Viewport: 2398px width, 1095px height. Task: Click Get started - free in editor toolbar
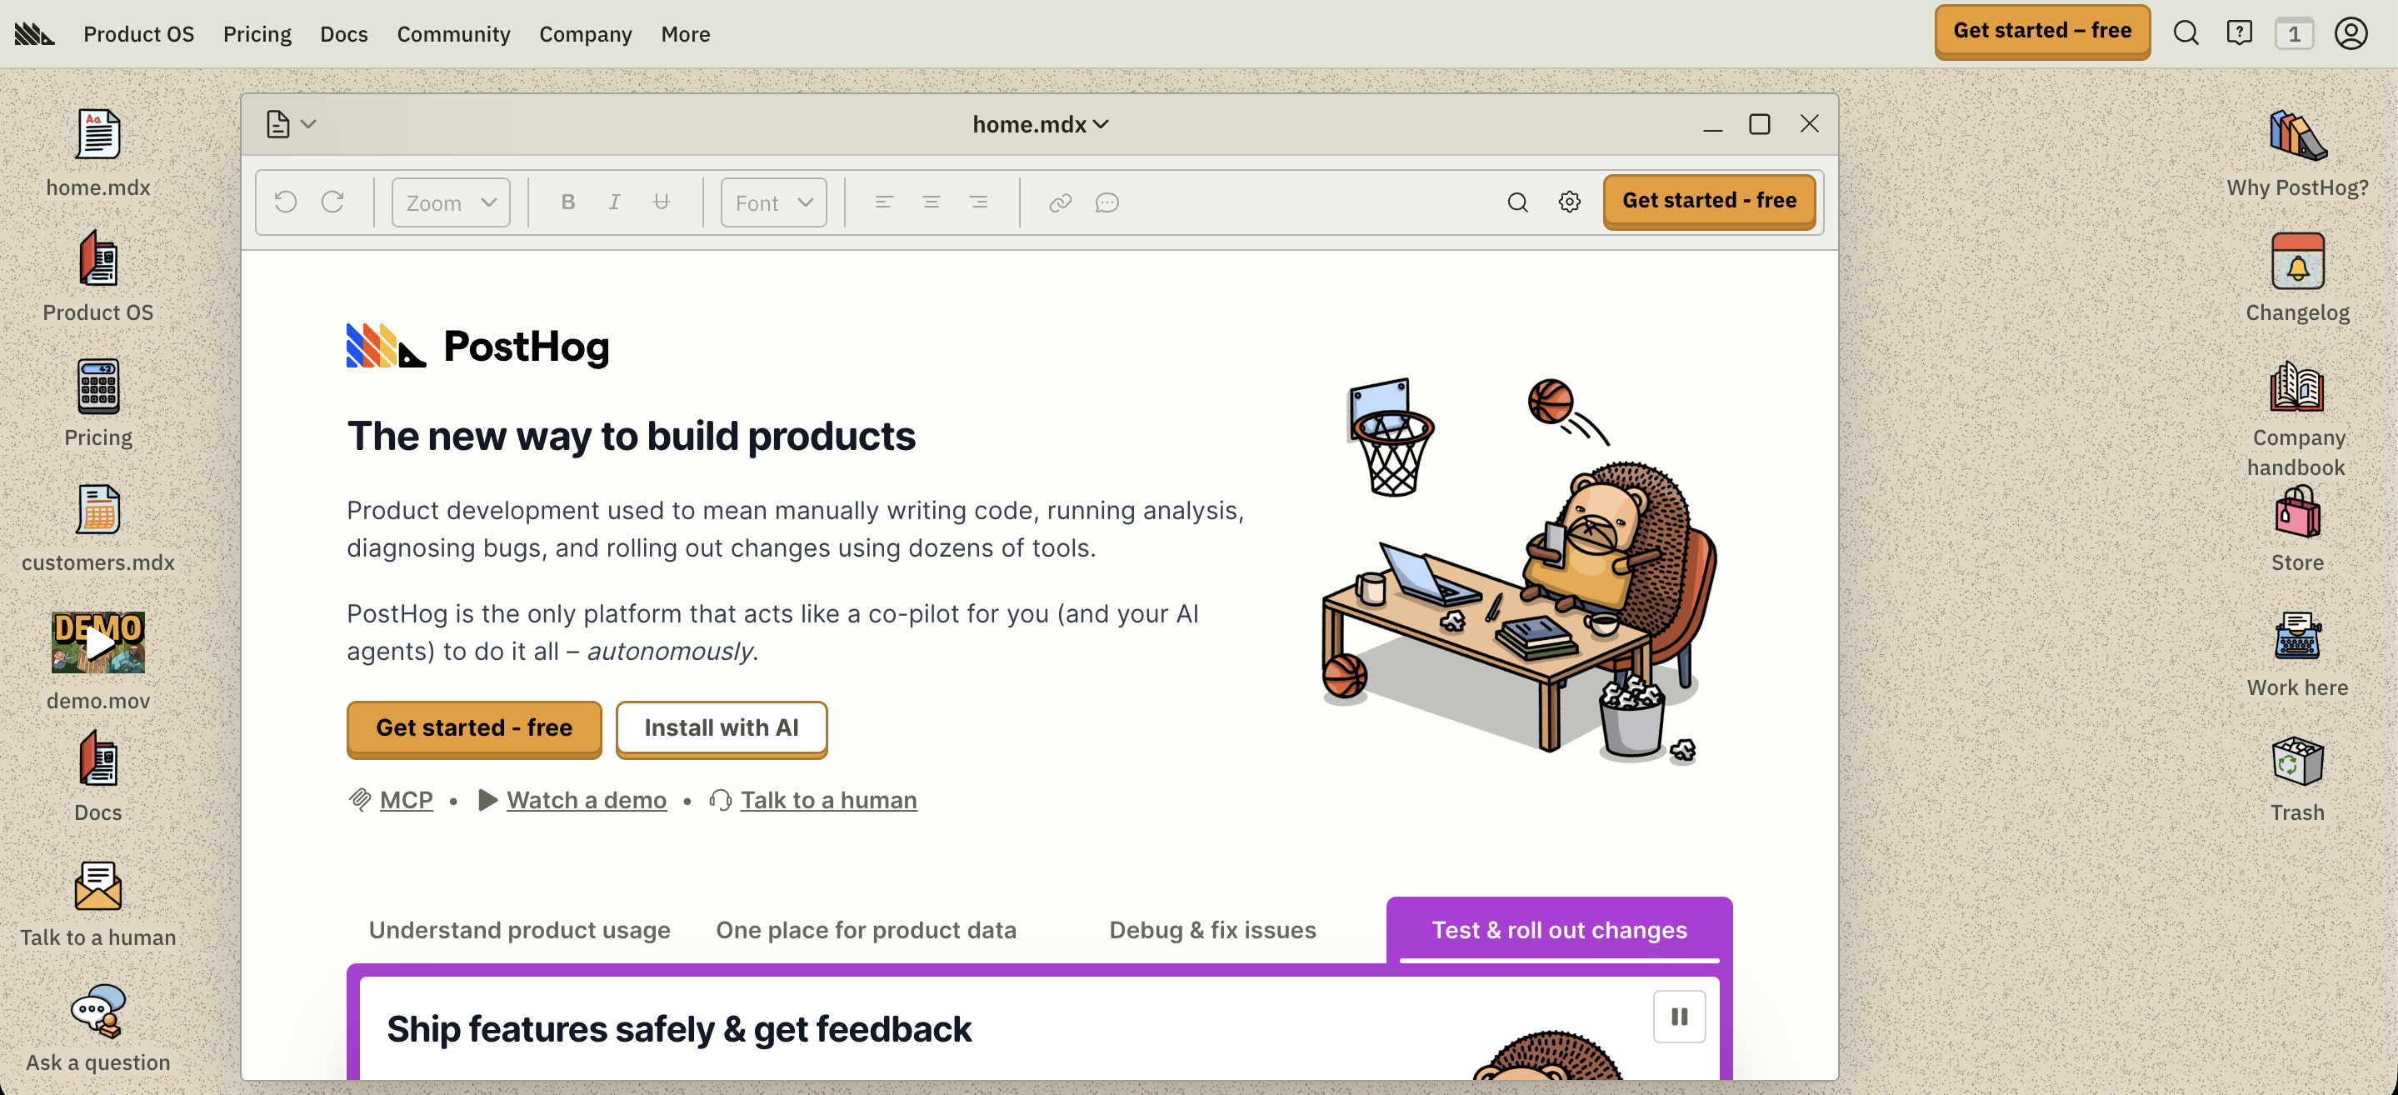click(1709, 200)
